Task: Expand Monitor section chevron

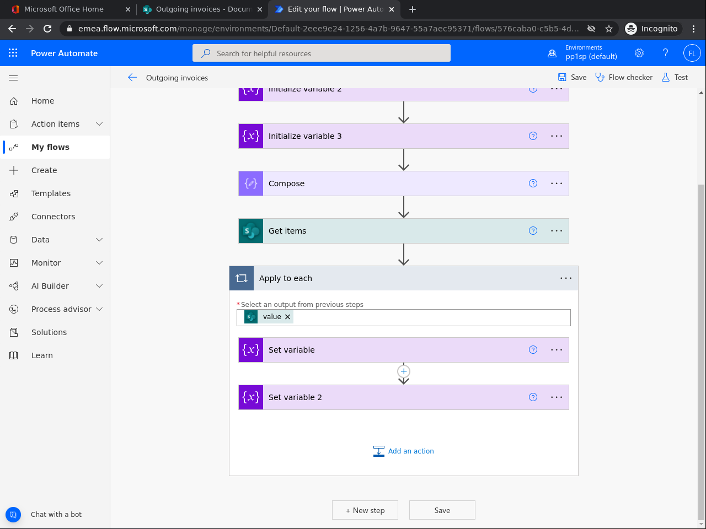Action: coord(99,263)
